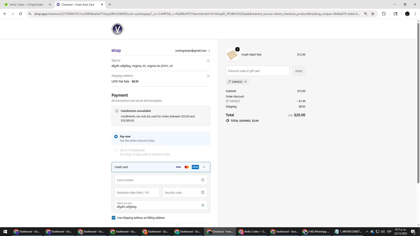Show hidden system tray icons
The image size is (420, 236).
[367, 232]
